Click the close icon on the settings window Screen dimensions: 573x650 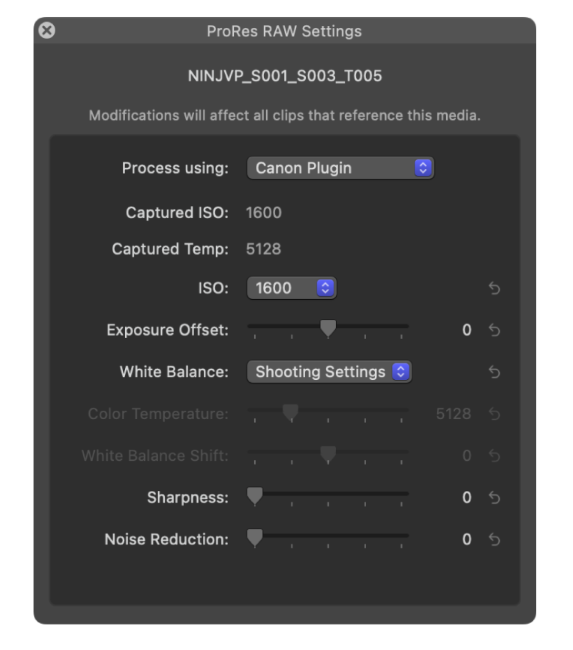[x=46, y=29]
